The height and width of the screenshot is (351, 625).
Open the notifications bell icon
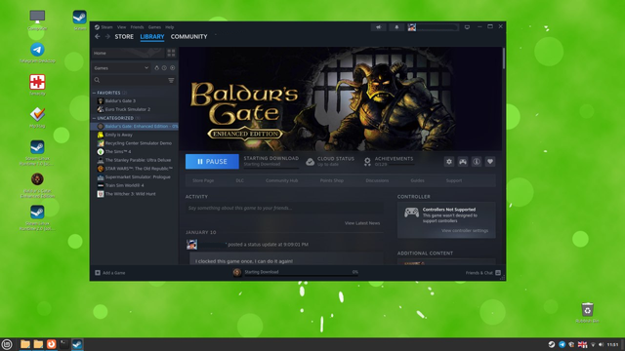[396, 27]
